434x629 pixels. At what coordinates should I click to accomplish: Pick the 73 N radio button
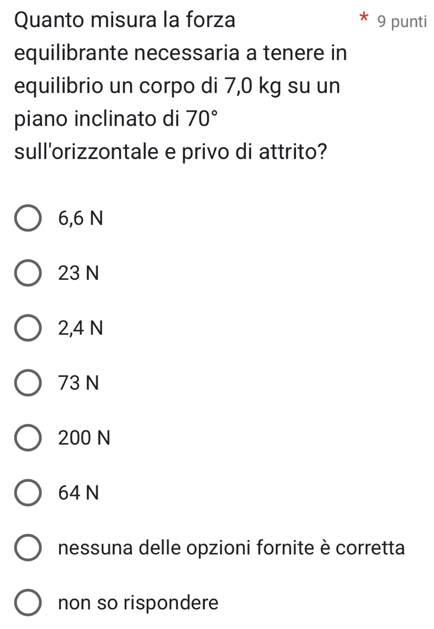(27, 384)
